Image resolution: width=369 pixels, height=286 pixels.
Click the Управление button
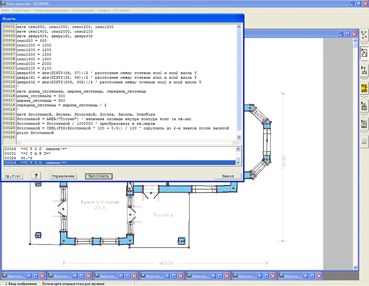coord(63,176)
